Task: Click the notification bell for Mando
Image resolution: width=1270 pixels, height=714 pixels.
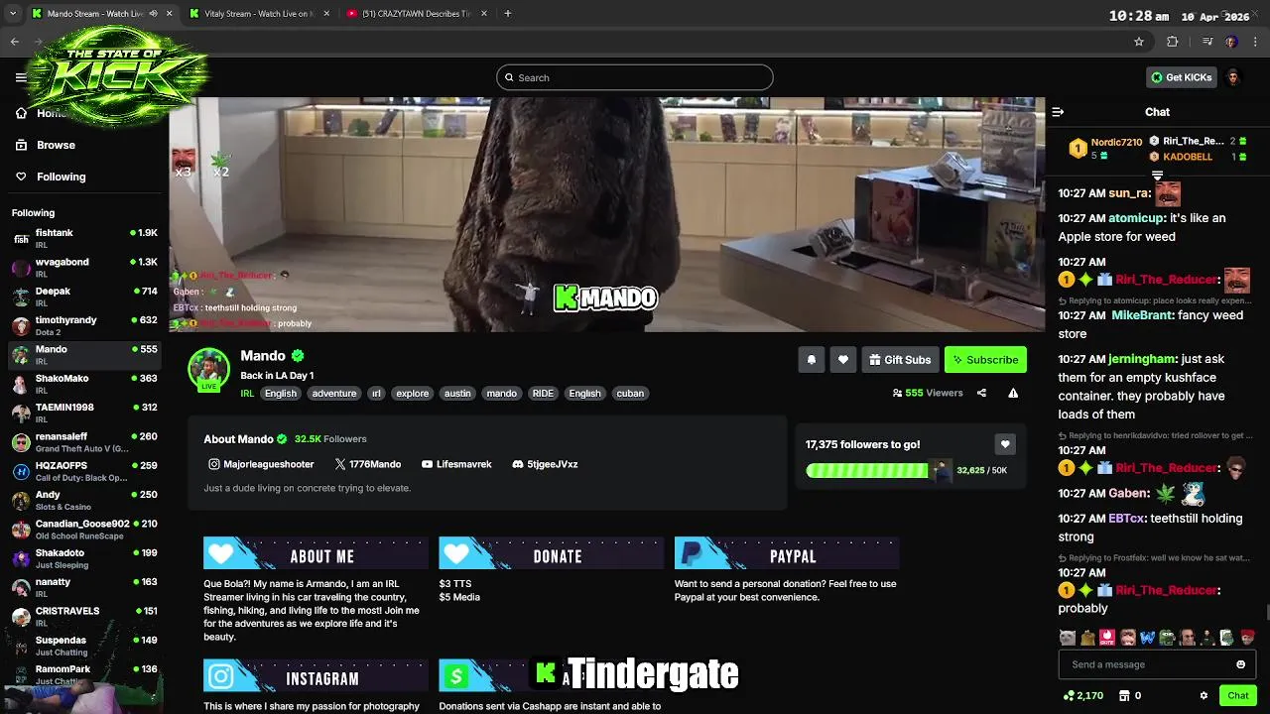Action: (x=811, y=360)
